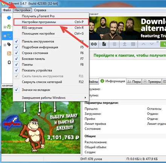Click the Общие section heading
Image resolution: width=166 pixels, height=163 pixels.
pyautogui.click(x=90, y=136)
